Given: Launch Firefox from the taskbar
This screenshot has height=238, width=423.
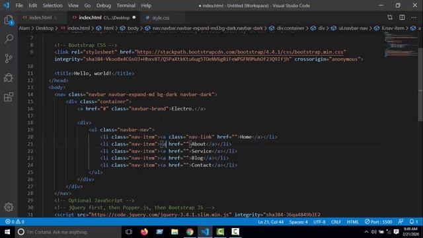Looking at the screenshot, I should pyautogui.click(x=144, y=232).
